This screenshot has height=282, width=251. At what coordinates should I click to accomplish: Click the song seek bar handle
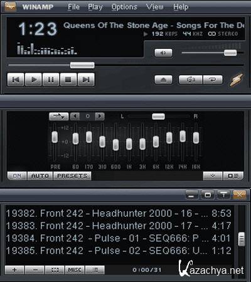pos(82,65)
